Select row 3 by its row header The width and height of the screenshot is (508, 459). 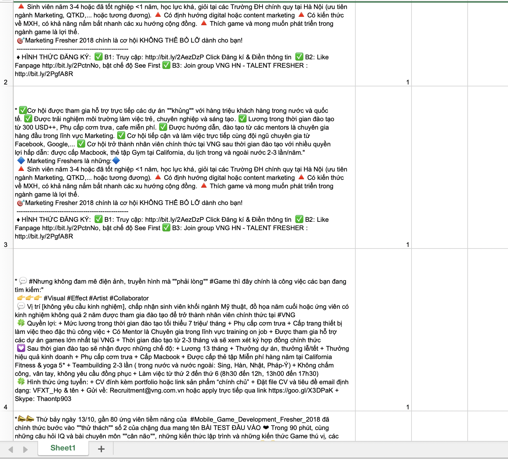point(6,167)
